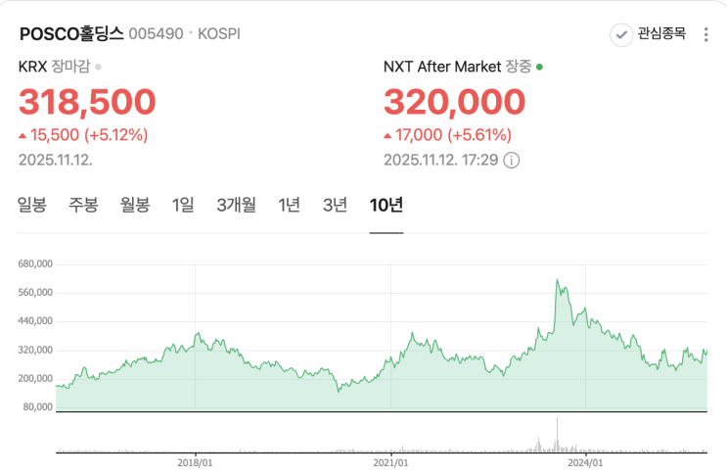Click the red up-arrow next to 15,500
This screenshot has height=475, width=727.
pyautogui.click(x=23, y=135)
